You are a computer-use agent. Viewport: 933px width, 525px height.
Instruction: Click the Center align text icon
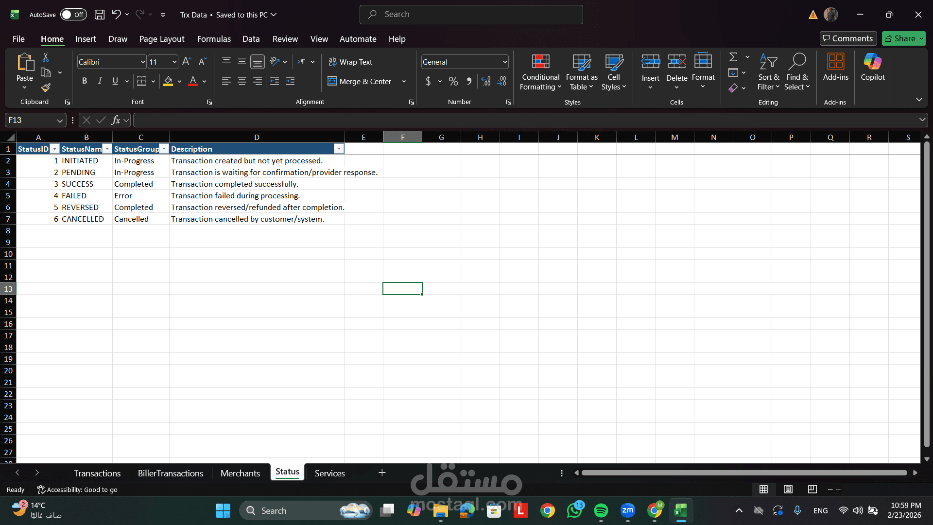coord(242,81)
